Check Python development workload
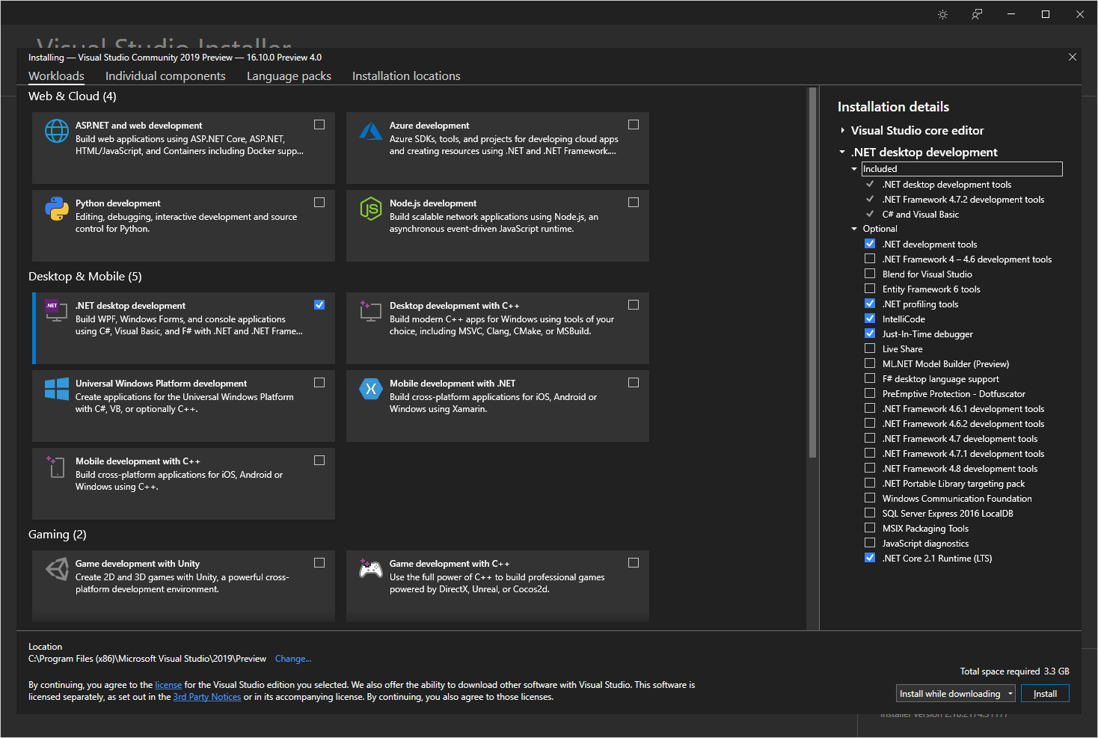The image size is (1098, 738). 319,203
